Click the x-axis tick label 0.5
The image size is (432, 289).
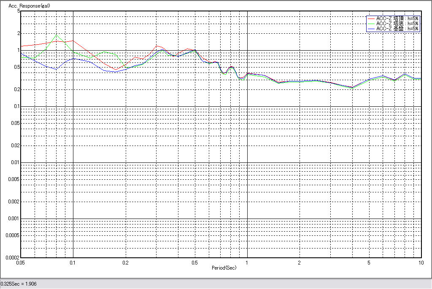[x=194, y=262]
